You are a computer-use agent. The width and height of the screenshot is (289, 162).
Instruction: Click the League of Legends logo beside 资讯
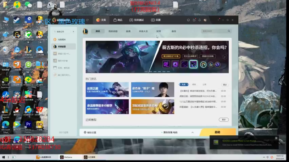pyautogui.click(x=85, y=31)
